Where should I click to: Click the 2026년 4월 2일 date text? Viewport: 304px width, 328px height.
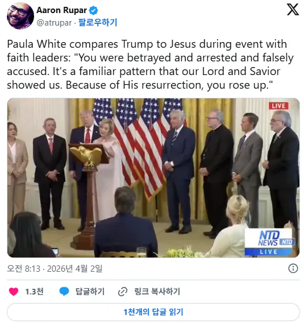pos(74,268)
